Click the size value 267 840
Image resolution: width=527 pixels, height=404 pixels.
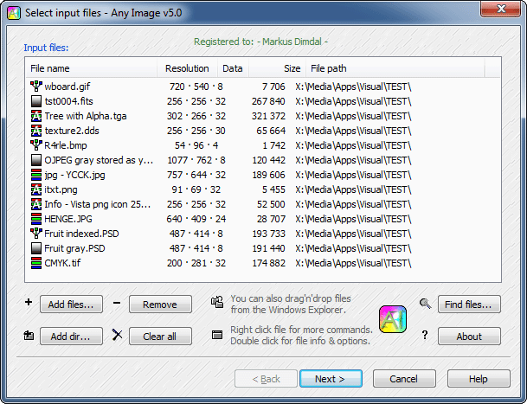coord(268,101)
